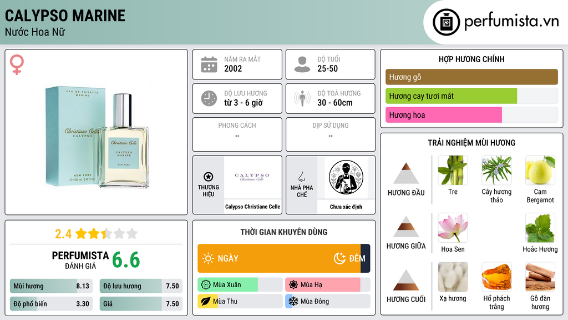Click the sillage value 30 - 60cm
This screenshot has width=568, height=320.
(x=335, y=103)
